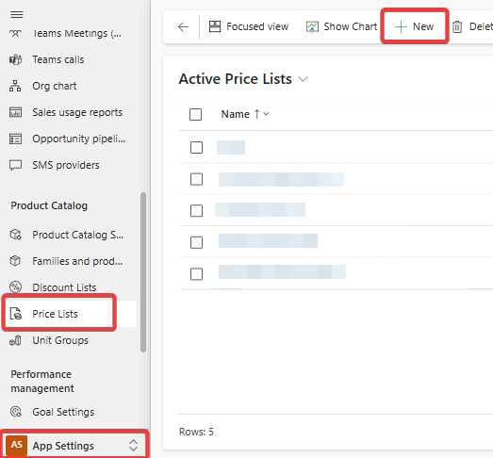Open Goal Settings
The width and height of the screenshot is (493, 458).
63,412
